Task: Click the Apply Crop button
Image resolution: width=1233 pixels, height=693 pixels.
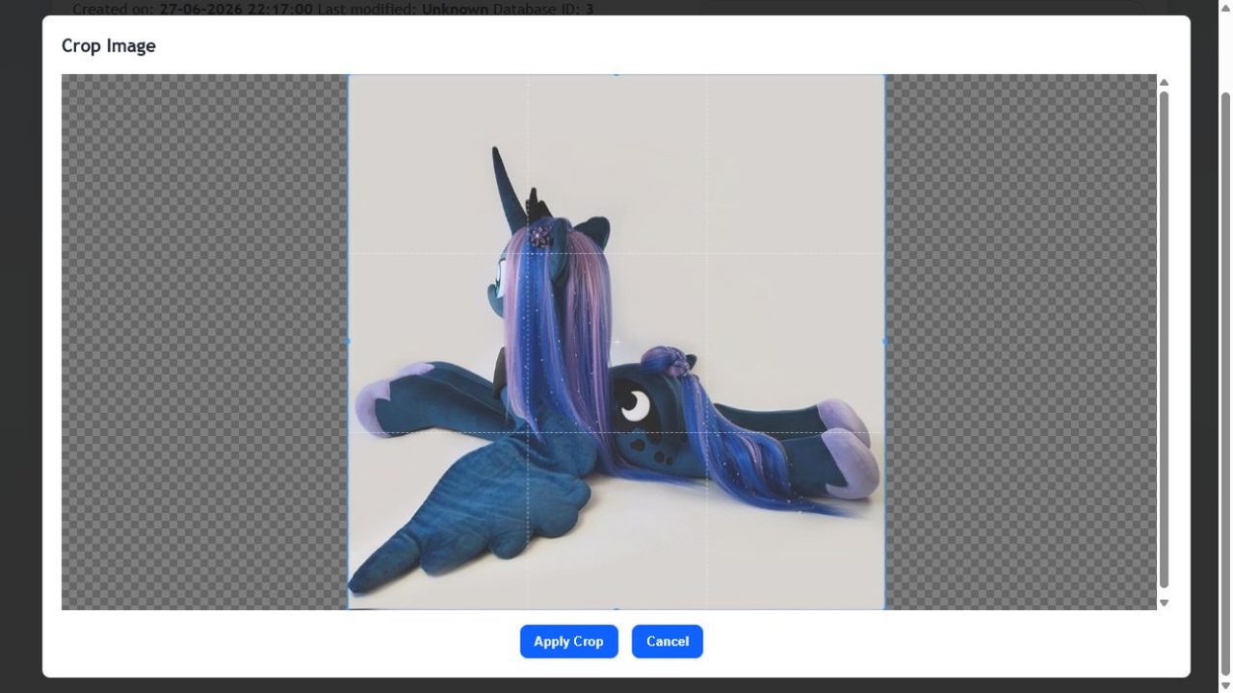Action: [568, 642]
